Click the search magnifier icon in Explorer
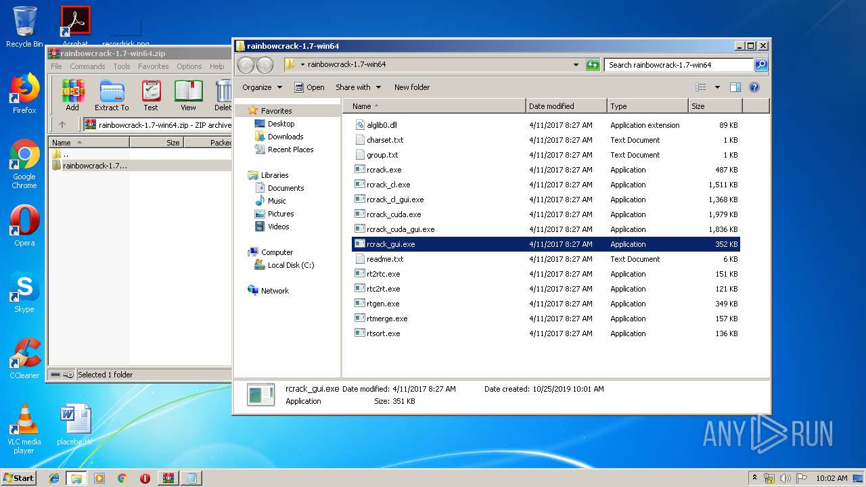Image resolution: width=866 pixels, height=487 pixels. pos(761,65)
